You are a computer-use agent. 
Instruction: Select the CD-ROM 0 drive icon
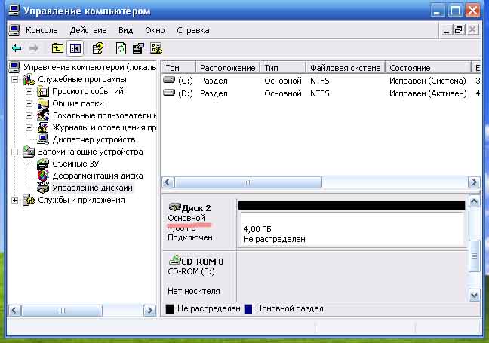point(174,260)
